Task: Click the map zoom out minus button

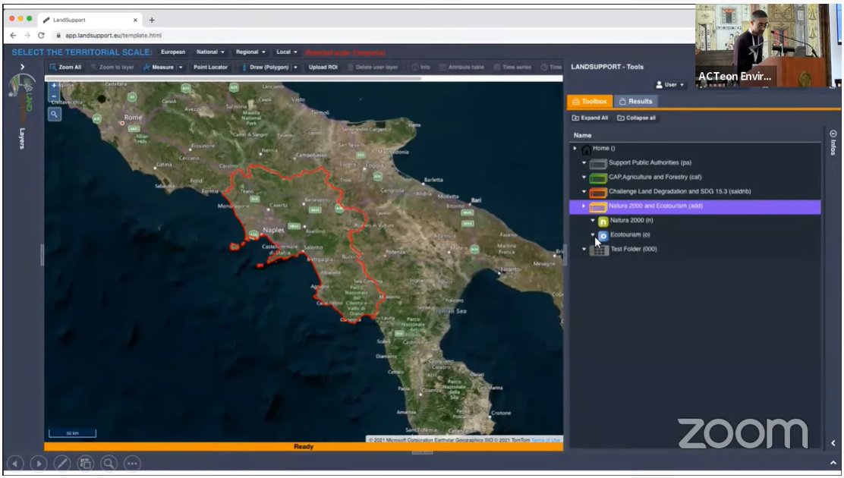Action: (54, 96)
